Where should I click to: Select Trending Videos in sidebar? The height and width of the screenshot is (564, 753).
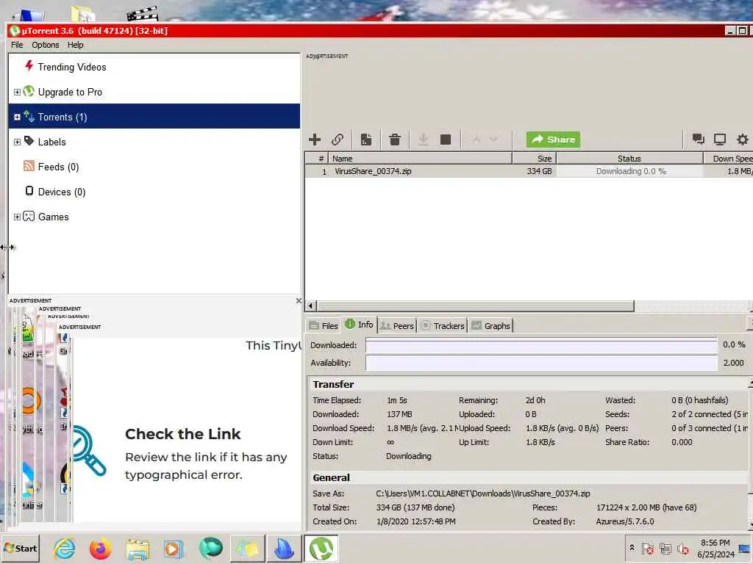[72, 67]
